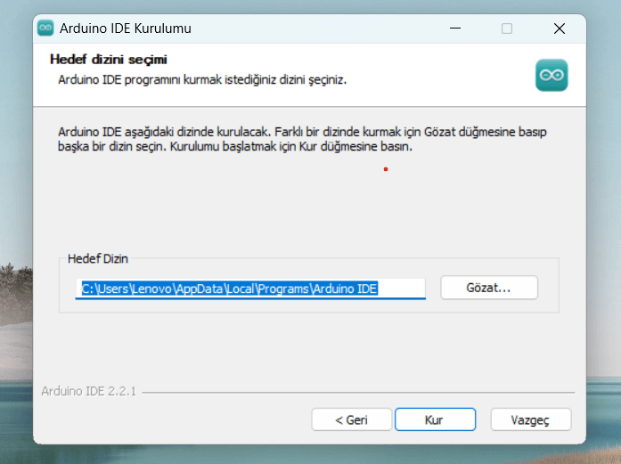Screen dimensions: 621x464
Task: Go back with the Geri button
Action: [x=351, y=419]
